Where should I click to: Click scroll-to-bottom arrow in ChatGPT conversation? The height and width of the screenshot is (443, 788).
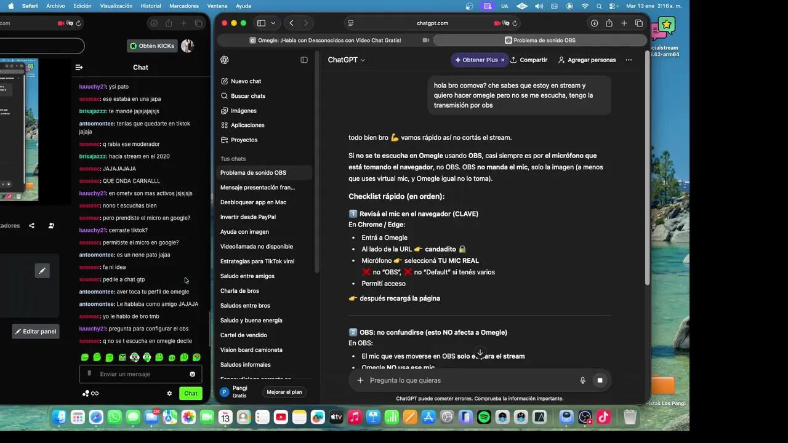pos(480,353)
